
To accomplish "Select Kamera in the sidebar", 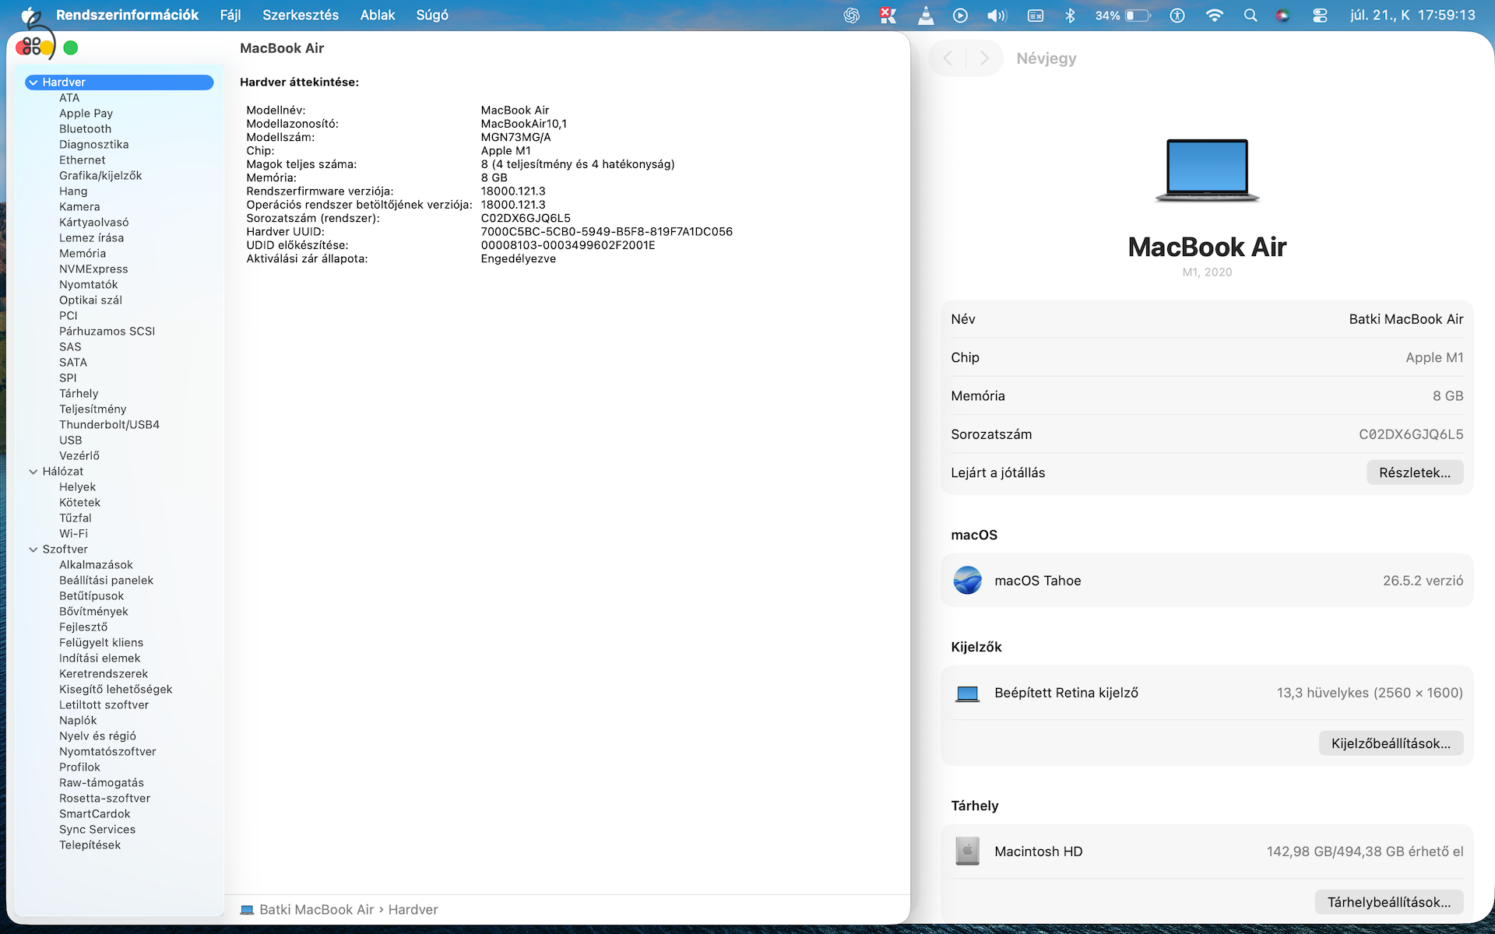I will [79, 207].
